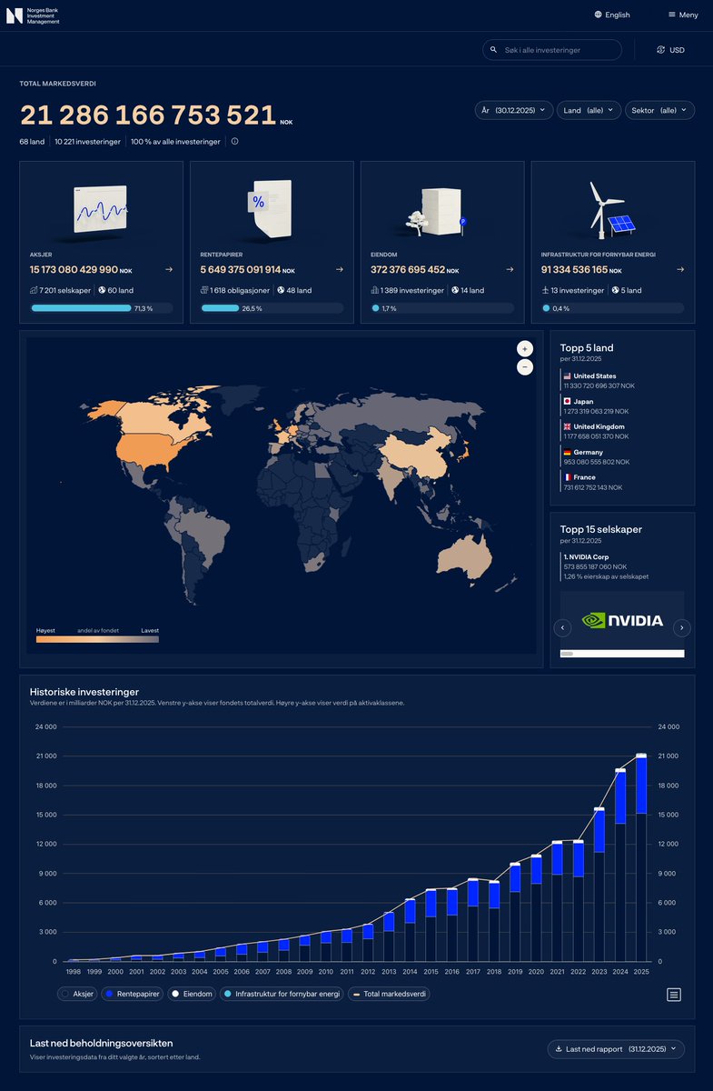Toggle the Rentepapirer series in chart legend
Viewport: 713px width, 1091px height.
[x=133, y=994]
